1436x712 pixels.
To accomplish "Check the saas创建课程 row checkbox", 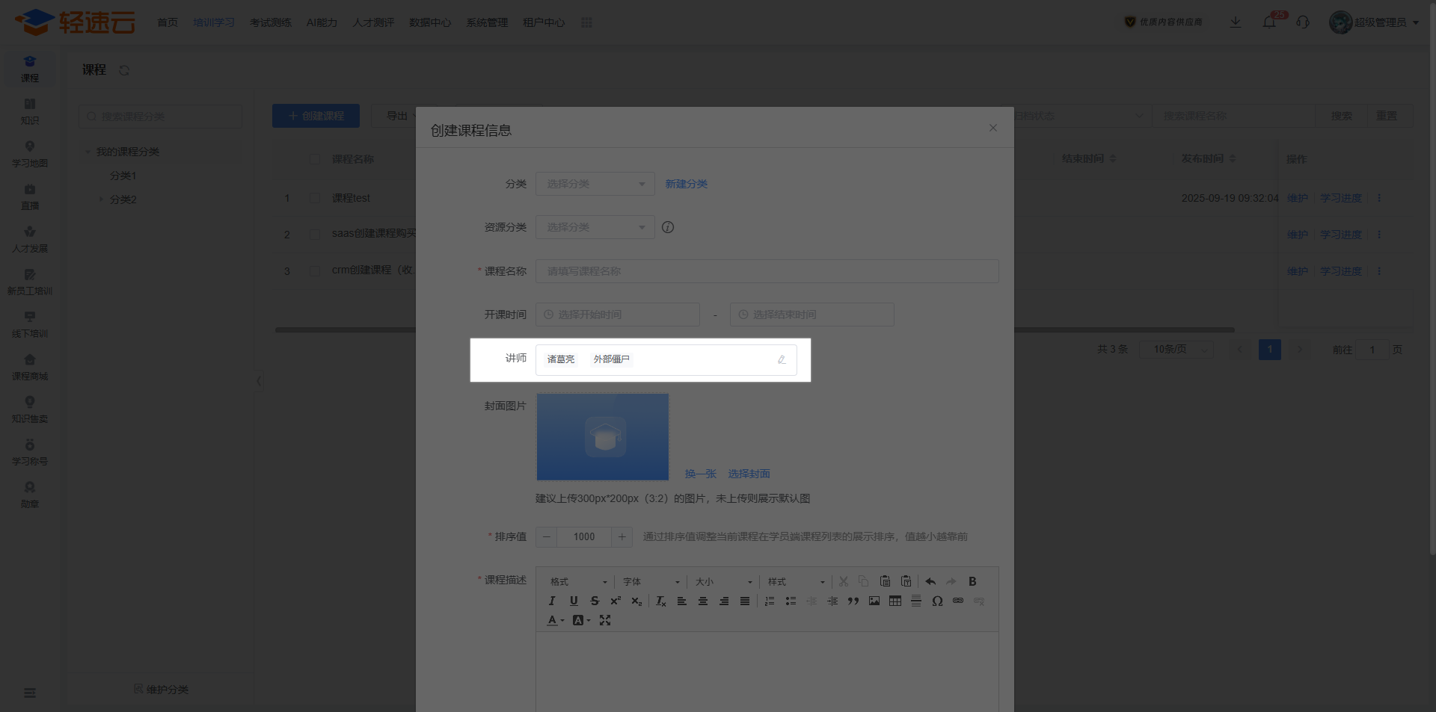I will [315, 235].
